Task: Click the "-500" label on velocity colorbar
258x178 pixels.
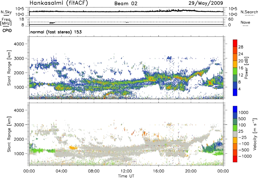Action: point(243,150)
